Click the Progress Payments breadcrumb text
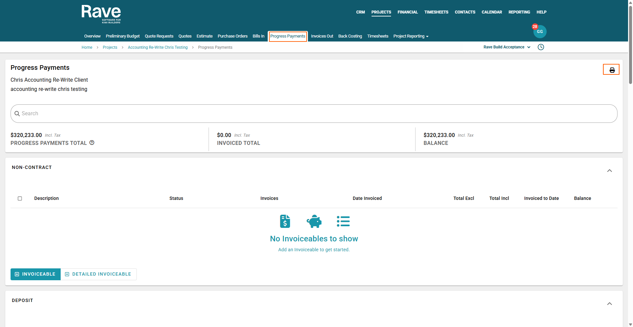The width and height of the screenshot is (633, 327). tap(215, 47)
